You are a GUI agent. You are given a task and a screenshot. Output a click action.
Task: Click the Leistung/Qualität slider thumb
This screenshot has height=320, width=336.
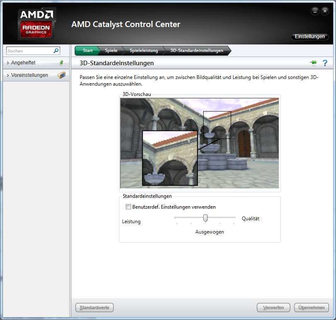pyautogui.click(x=205, y=218)
